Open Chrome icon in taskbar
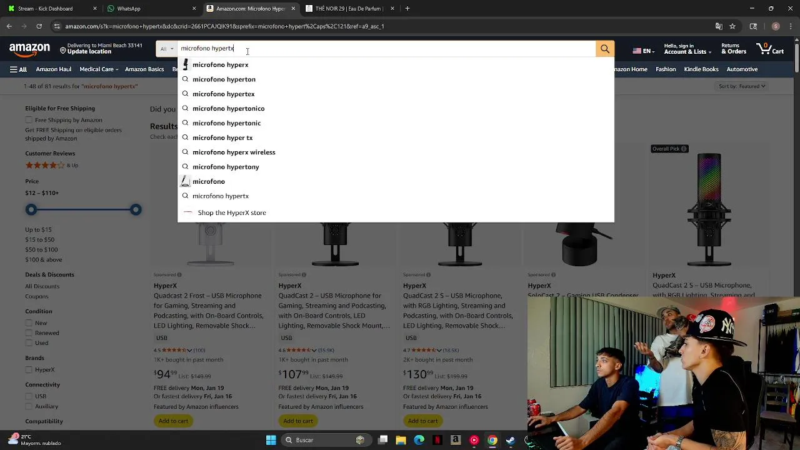The width and height of the screenshot is (800, 450). 492,440
